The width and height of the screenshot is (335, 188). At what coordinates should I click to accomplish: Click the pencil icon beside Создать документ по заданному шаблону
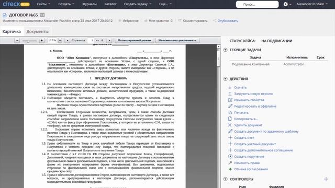click(230, 131)
